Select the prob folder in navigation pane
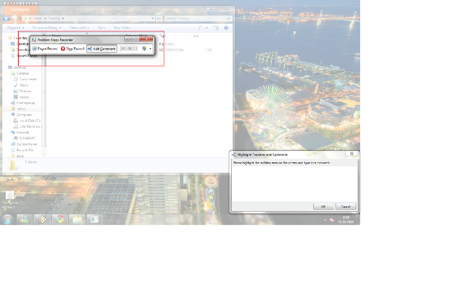Screen dimensions: 461x288 [x=20, y=156]
